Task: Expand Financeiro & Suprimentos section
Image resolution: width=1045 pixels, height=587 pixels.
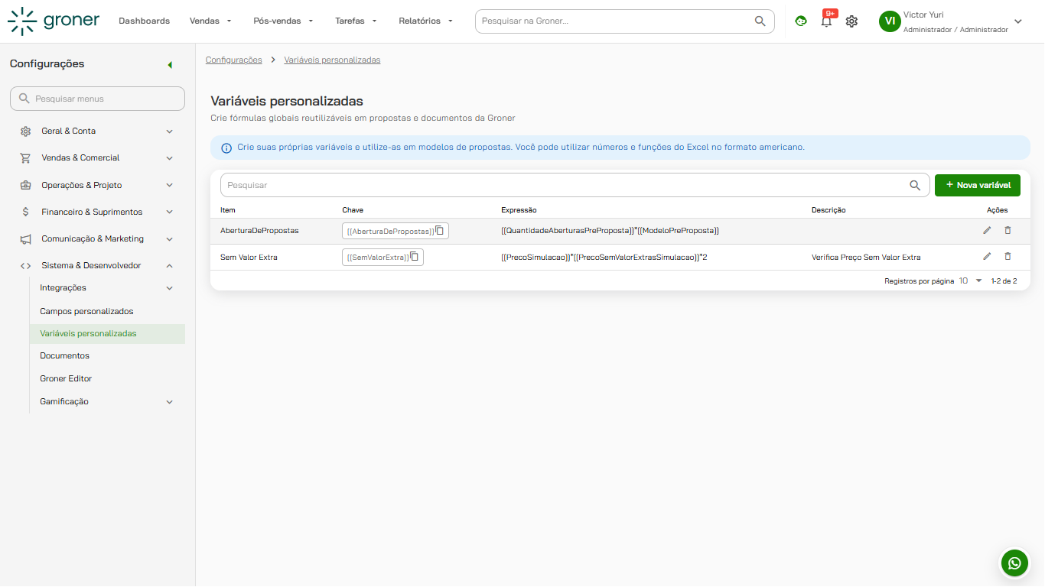Action: (170, 212)
